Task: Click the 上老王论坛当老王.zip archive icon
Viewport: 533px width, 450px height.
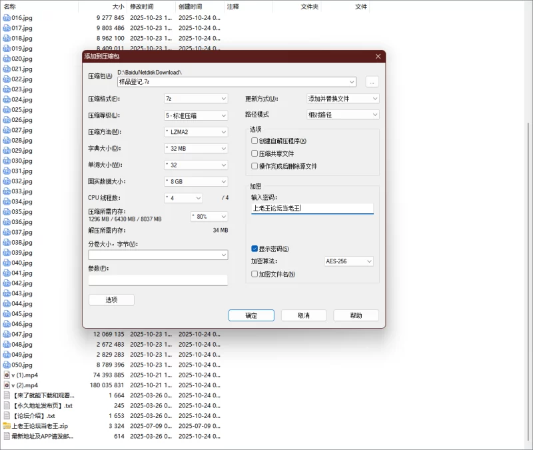Action: tap(7, 426)
